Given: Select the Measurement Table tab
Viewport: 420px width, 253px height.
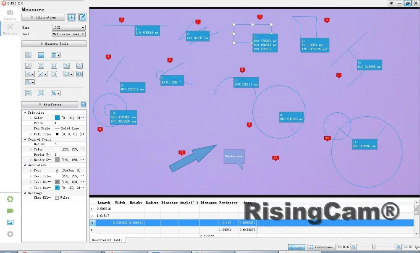Looking at the screenshot, I should 107,240.
